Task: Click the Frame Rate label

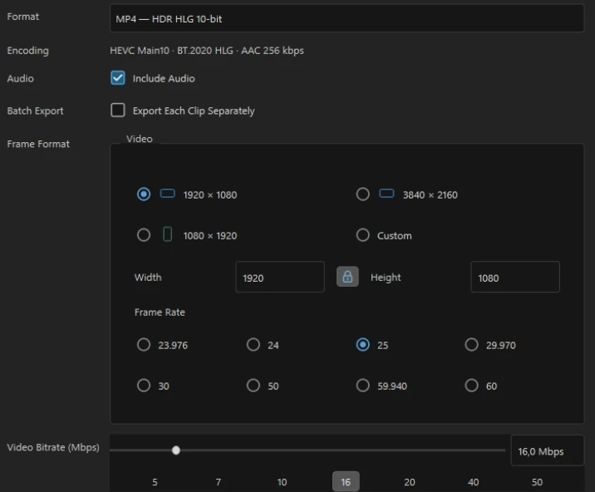Action: (x=160, y=312)
